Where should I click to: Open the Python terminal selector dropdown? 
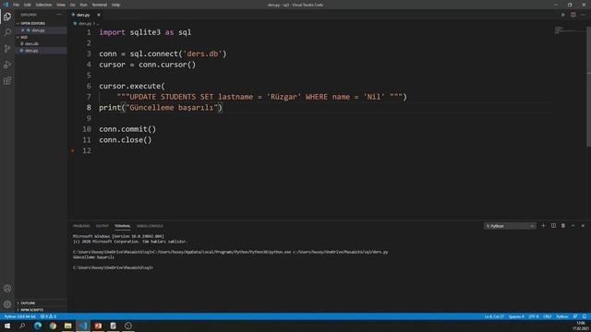point(510,226)
